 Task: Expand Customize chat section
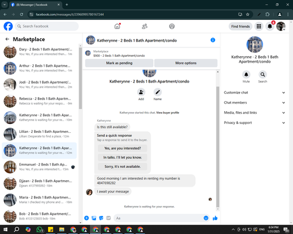(254, 92)
